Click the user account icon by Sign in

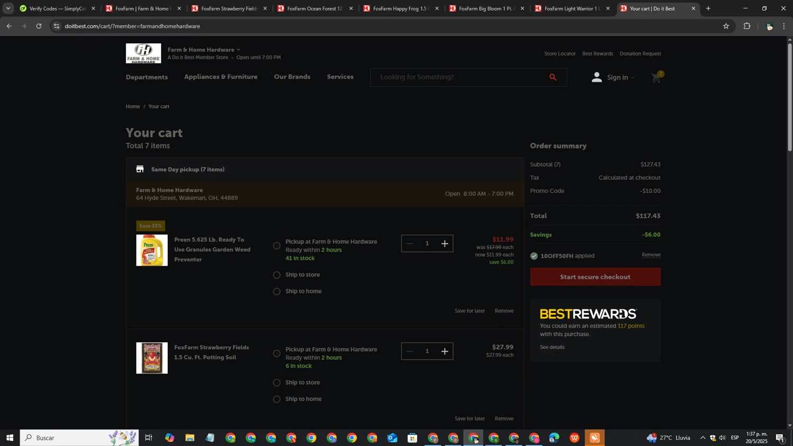click(x=597, y=77)
